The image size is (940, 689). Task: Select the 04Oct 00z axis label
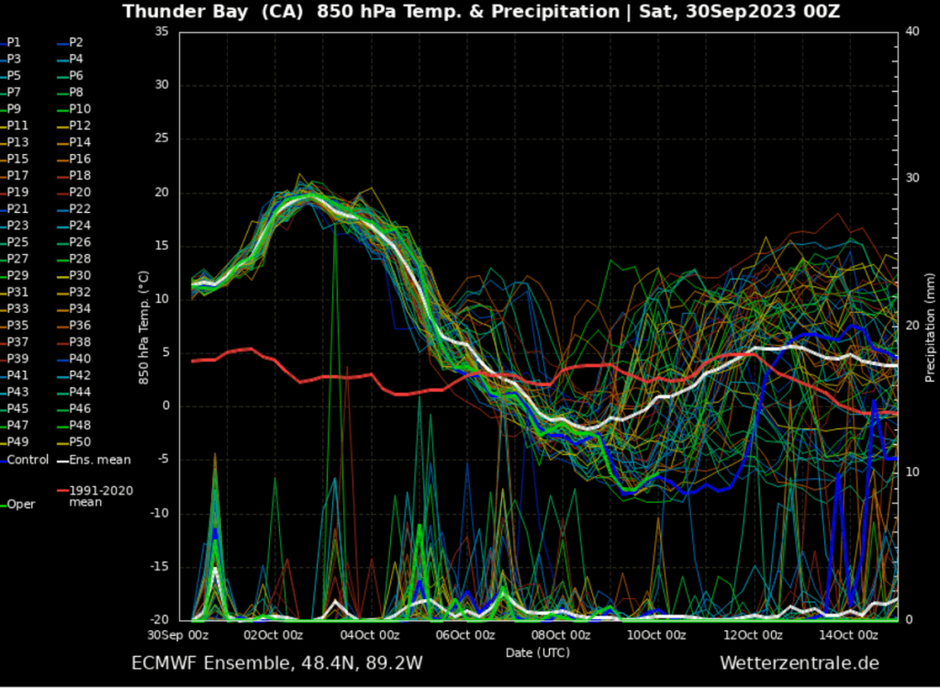(369, 635)
